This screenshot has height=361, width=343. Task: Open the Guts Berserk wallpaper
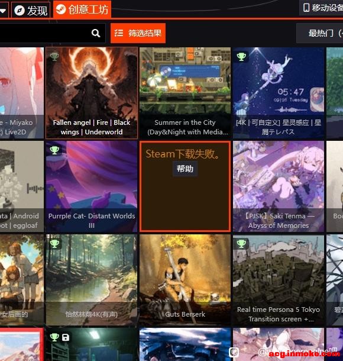tap(185, 280)
